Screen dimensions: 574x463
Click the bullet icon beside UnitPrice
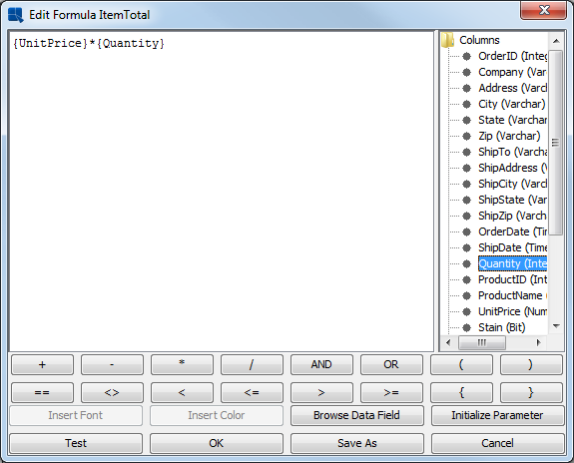pos(466,311)
